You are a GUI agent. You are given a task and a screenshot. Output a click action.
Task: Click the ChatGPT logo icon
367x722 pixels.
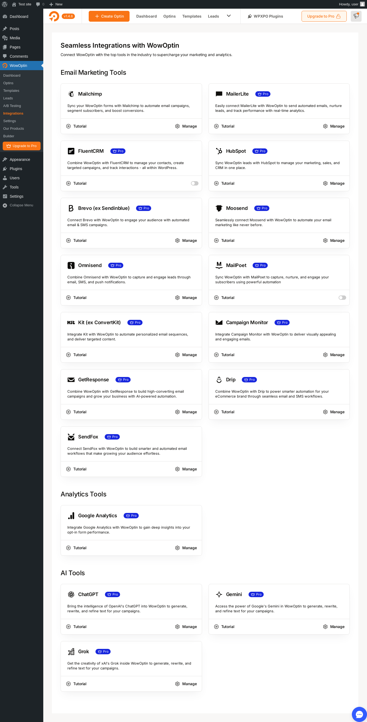71,594
